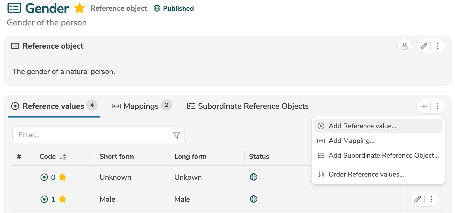Image resolution: width=455 pixels, height=213 pixels.
Task: Sort by Code using the sort icon
Action: [63, 157]
